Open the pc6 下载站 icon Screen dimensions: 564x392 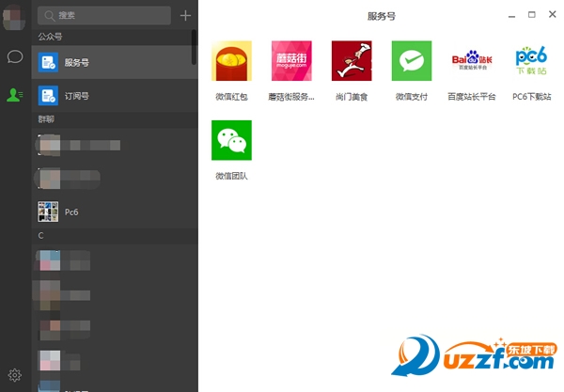[x=532, y=61]
